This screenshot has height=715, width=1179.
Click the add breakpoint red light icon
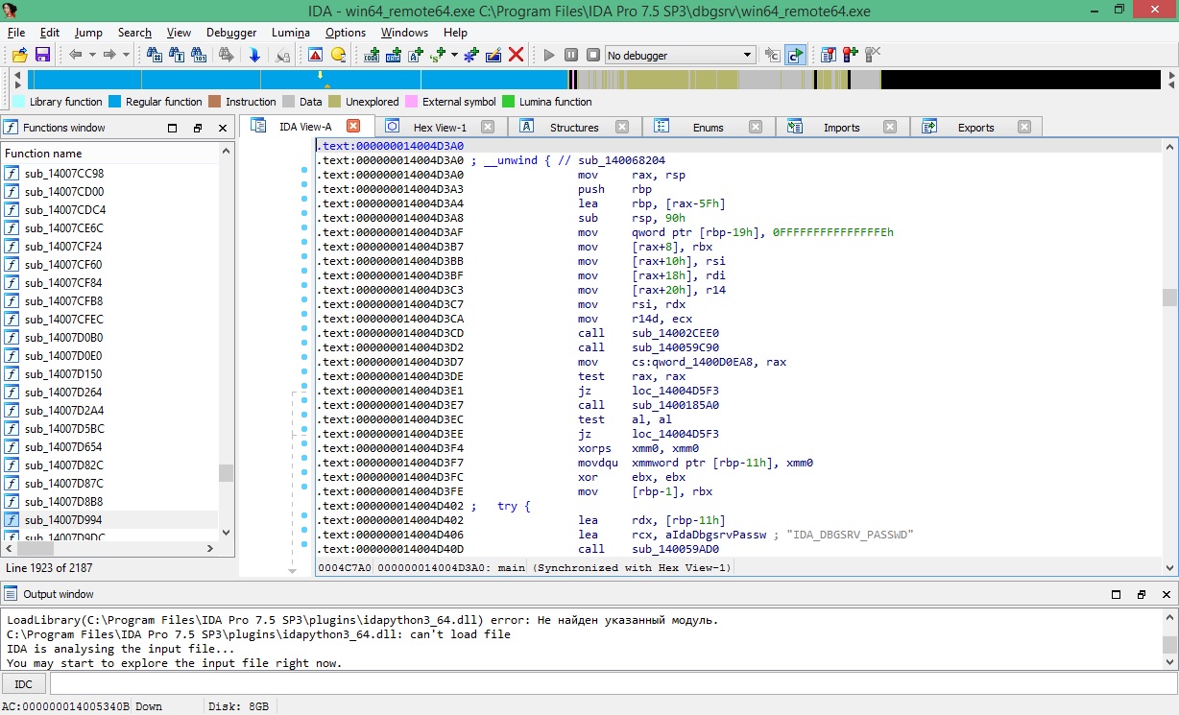click(x=850, y=55)
